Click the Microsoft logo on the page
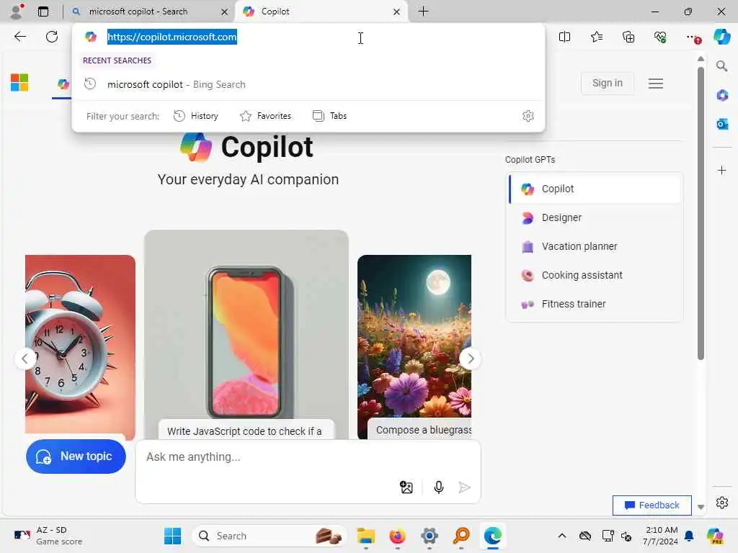Screen dimensions: 738x553 19,83
